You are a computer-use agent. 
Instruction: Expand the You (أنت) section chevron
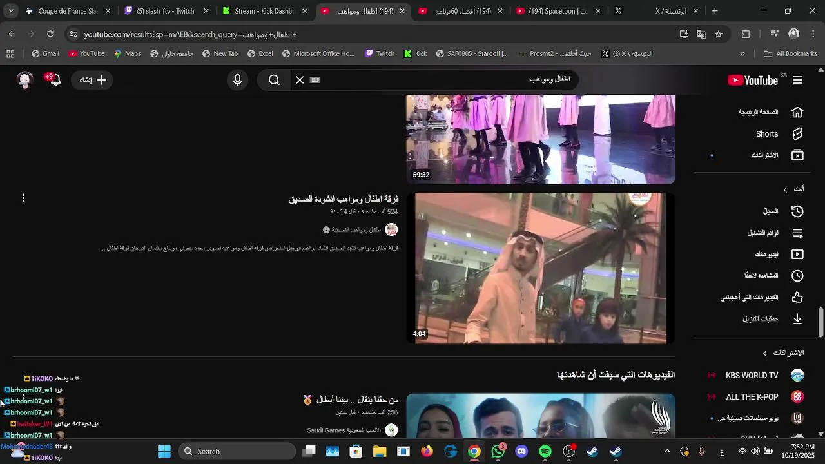pyautogui.click(x=785, y=189)
